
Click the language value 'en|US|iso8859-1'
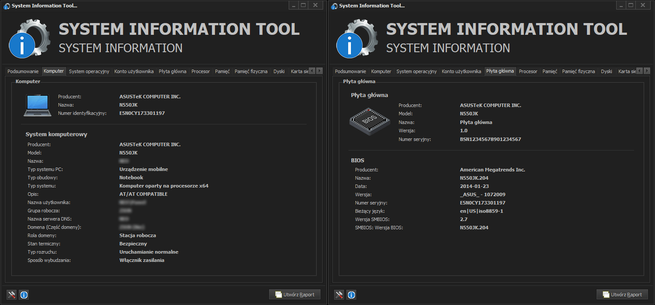482,211
